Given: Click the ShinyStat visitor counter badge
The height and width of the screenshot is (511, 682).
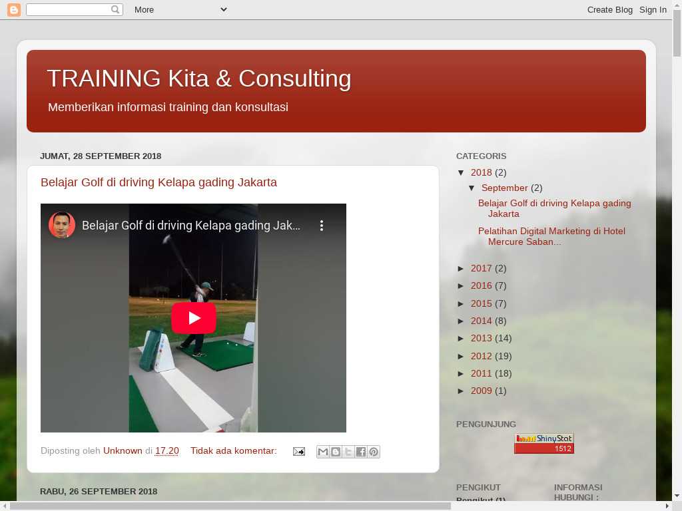Looking at the screenshot, I should click(544, 443).
